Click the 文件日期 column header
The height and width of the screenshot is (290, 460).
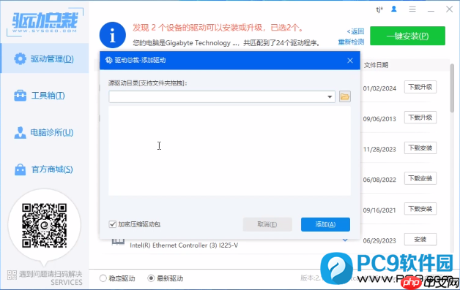(x=376, y=65)
